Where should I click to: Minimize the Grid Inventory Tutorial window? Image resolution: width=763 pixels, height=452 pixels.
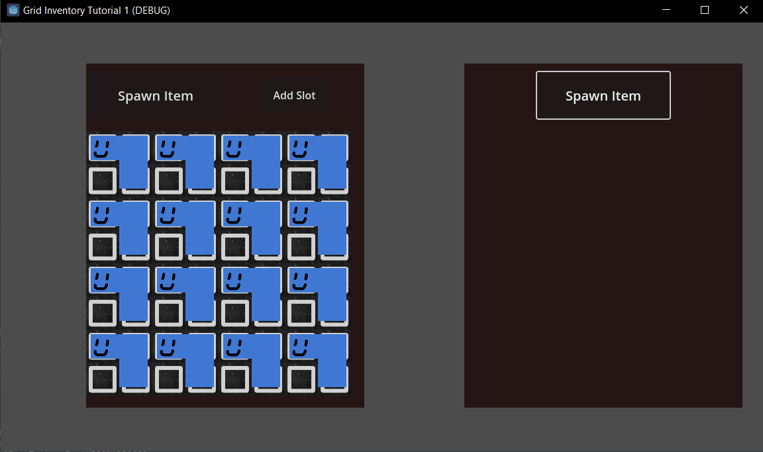666,10
